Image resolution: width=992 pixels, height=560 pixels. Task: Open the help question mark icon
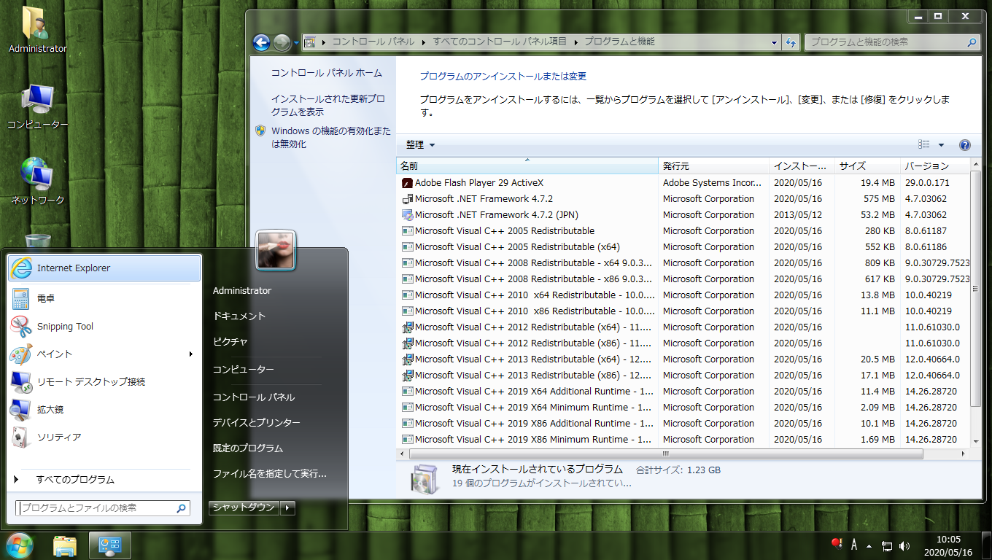[x=965, y=145]
